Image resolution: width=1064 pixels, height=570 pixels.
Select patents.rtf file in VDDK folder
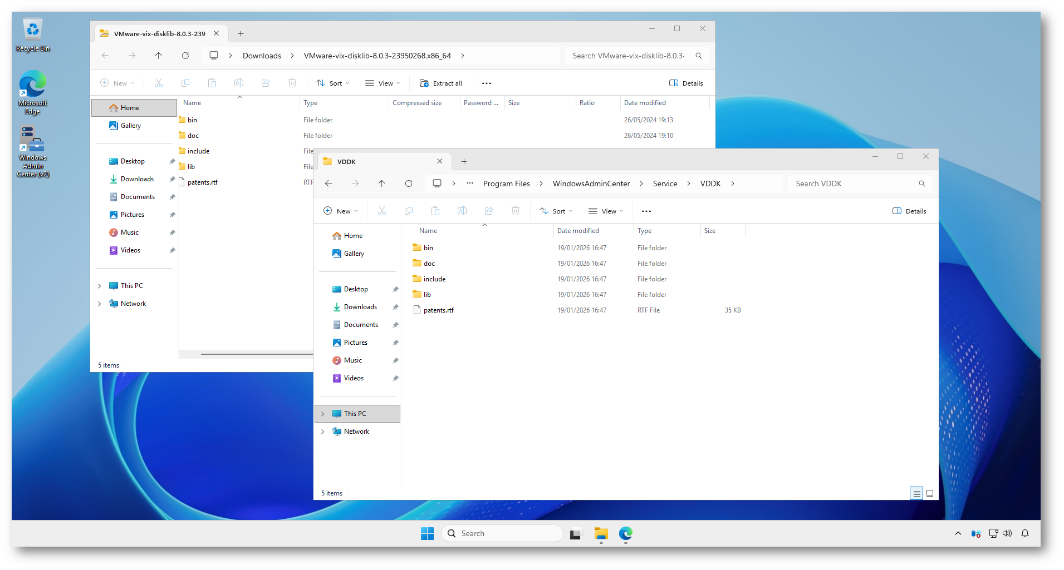[x=438, y=310]
